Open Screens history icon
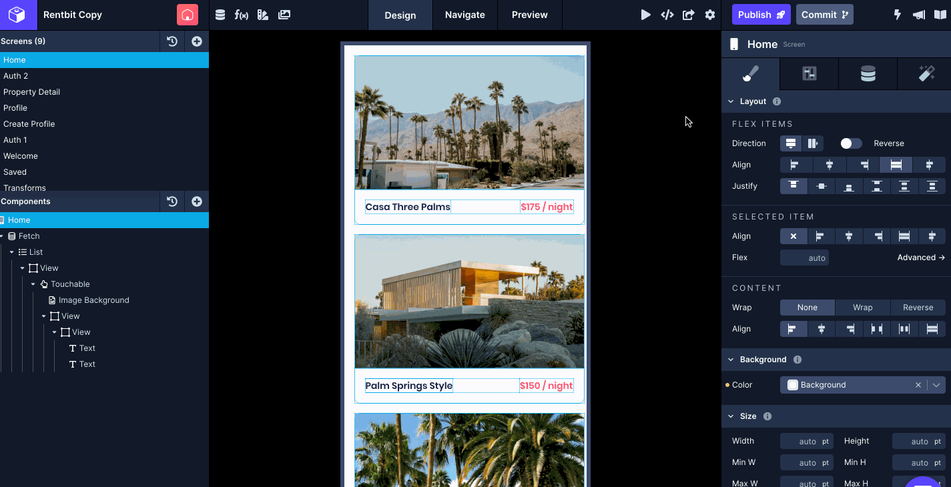Screen dimensions: 951x487 172,41
